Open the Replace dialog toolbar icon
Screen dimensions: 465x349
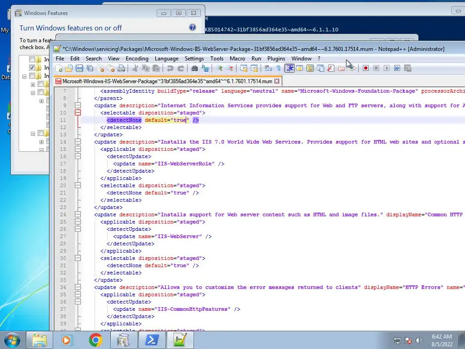point(205,69)
